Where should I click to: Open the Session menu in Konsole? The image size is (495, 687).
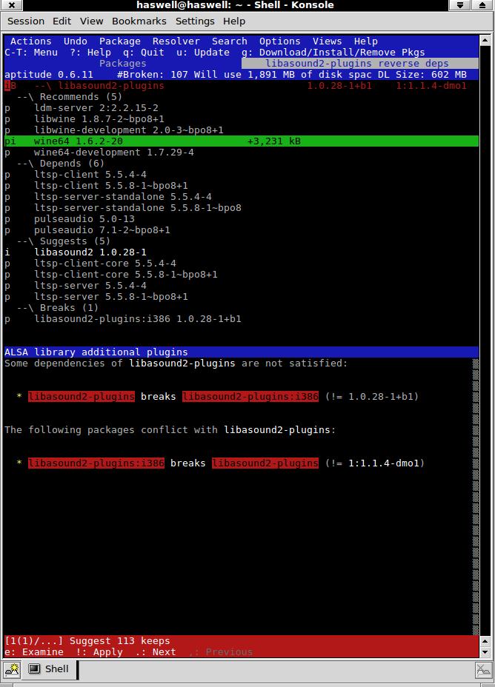26,21
